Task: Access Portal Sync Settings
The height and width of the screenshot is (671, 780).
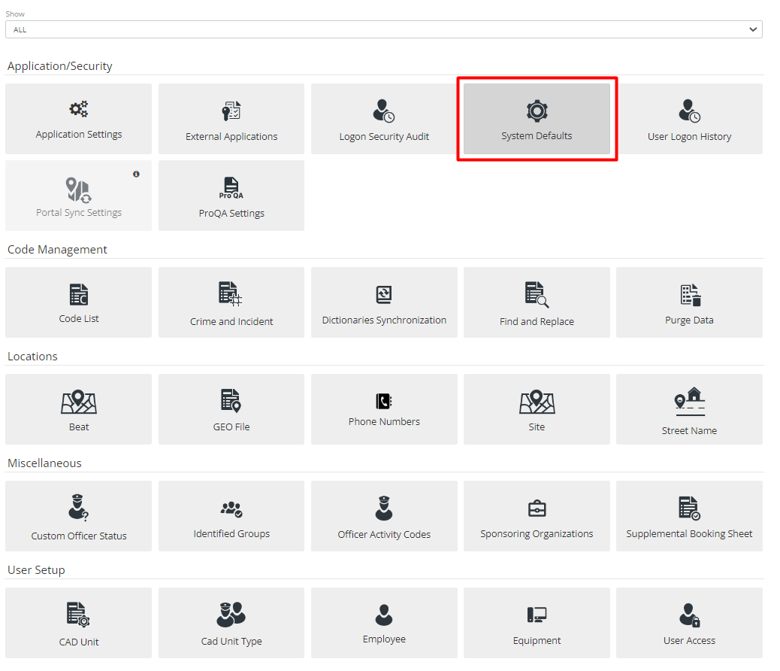Action: pyautogui.click(x=78, y=196)
